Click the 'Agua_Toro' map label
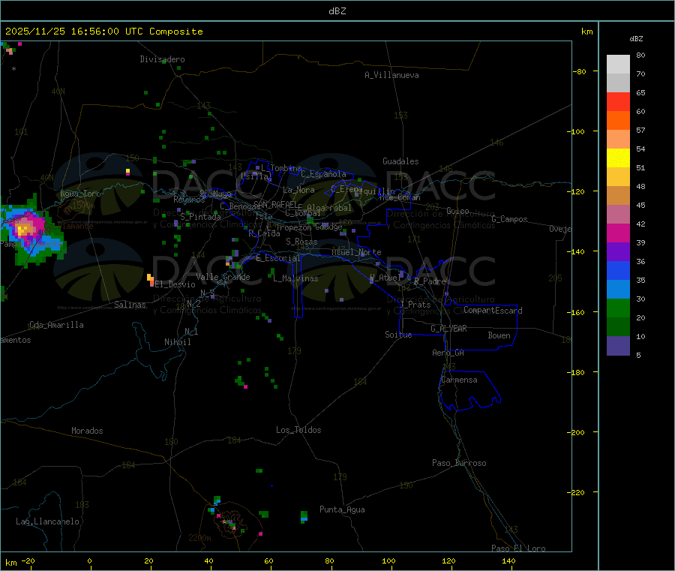675x571 pixels. click(x=80, y=194)
